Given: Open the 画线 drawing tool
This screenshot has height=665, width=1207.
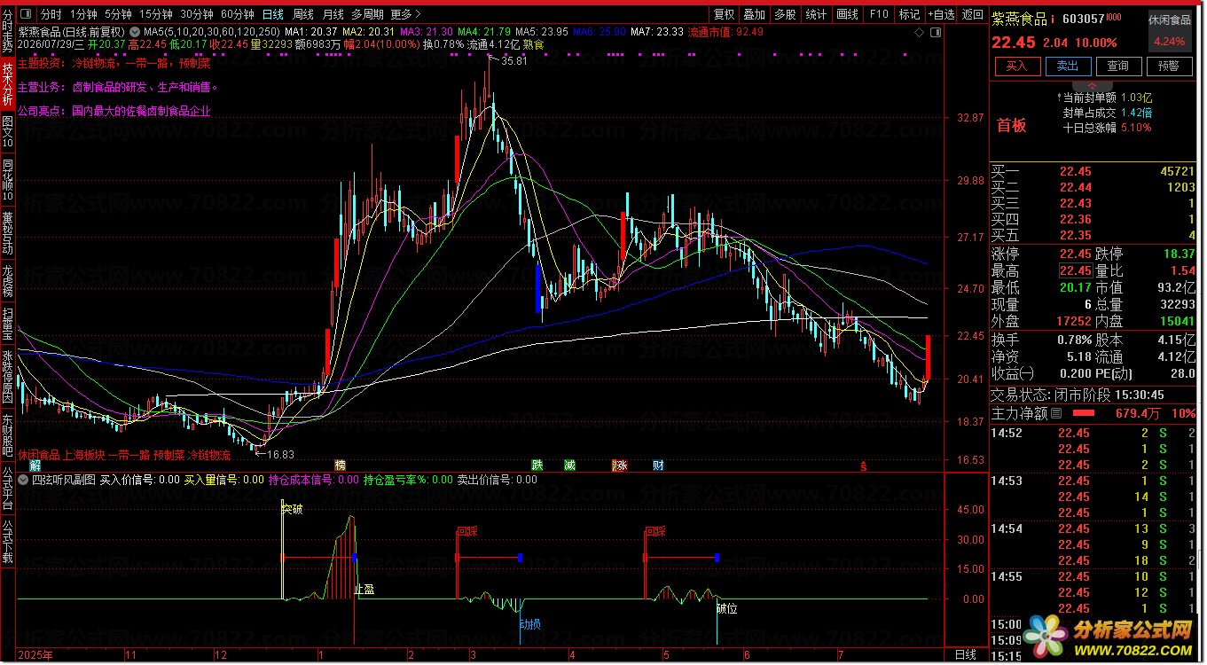Looking at the screenshot, I should click(x=848, y=14).
